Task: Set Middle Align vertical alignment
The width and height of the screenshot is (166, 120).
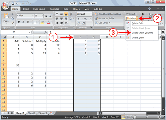Action: (61, 14)
